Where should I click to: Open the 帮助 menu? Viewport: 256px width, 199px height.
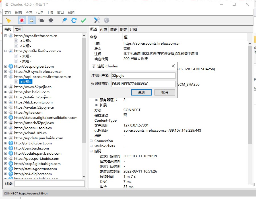point(71,13)
